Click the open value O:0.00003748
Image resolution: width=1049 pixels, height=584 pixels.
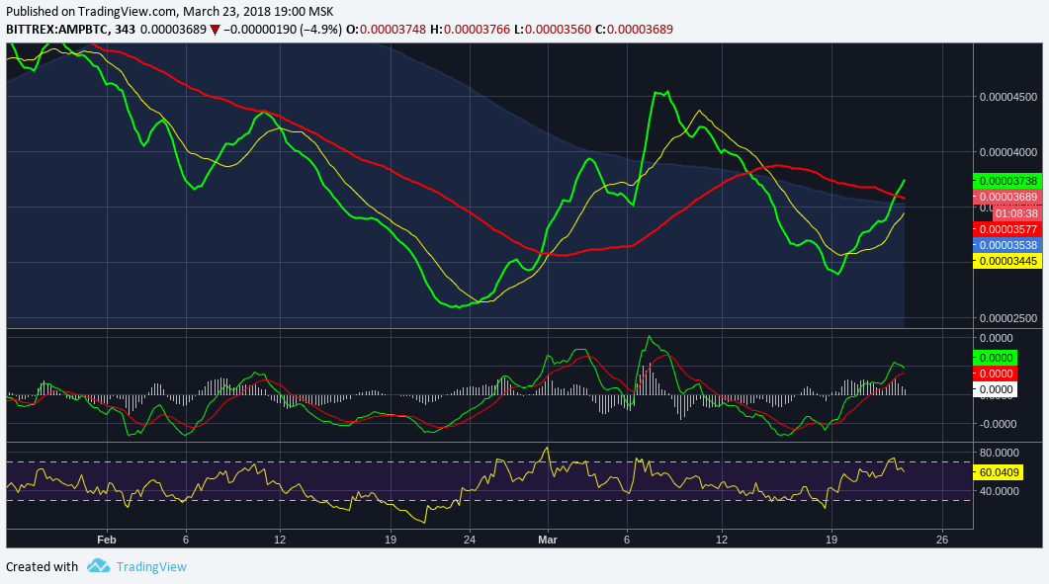click(x=386, y=30)
